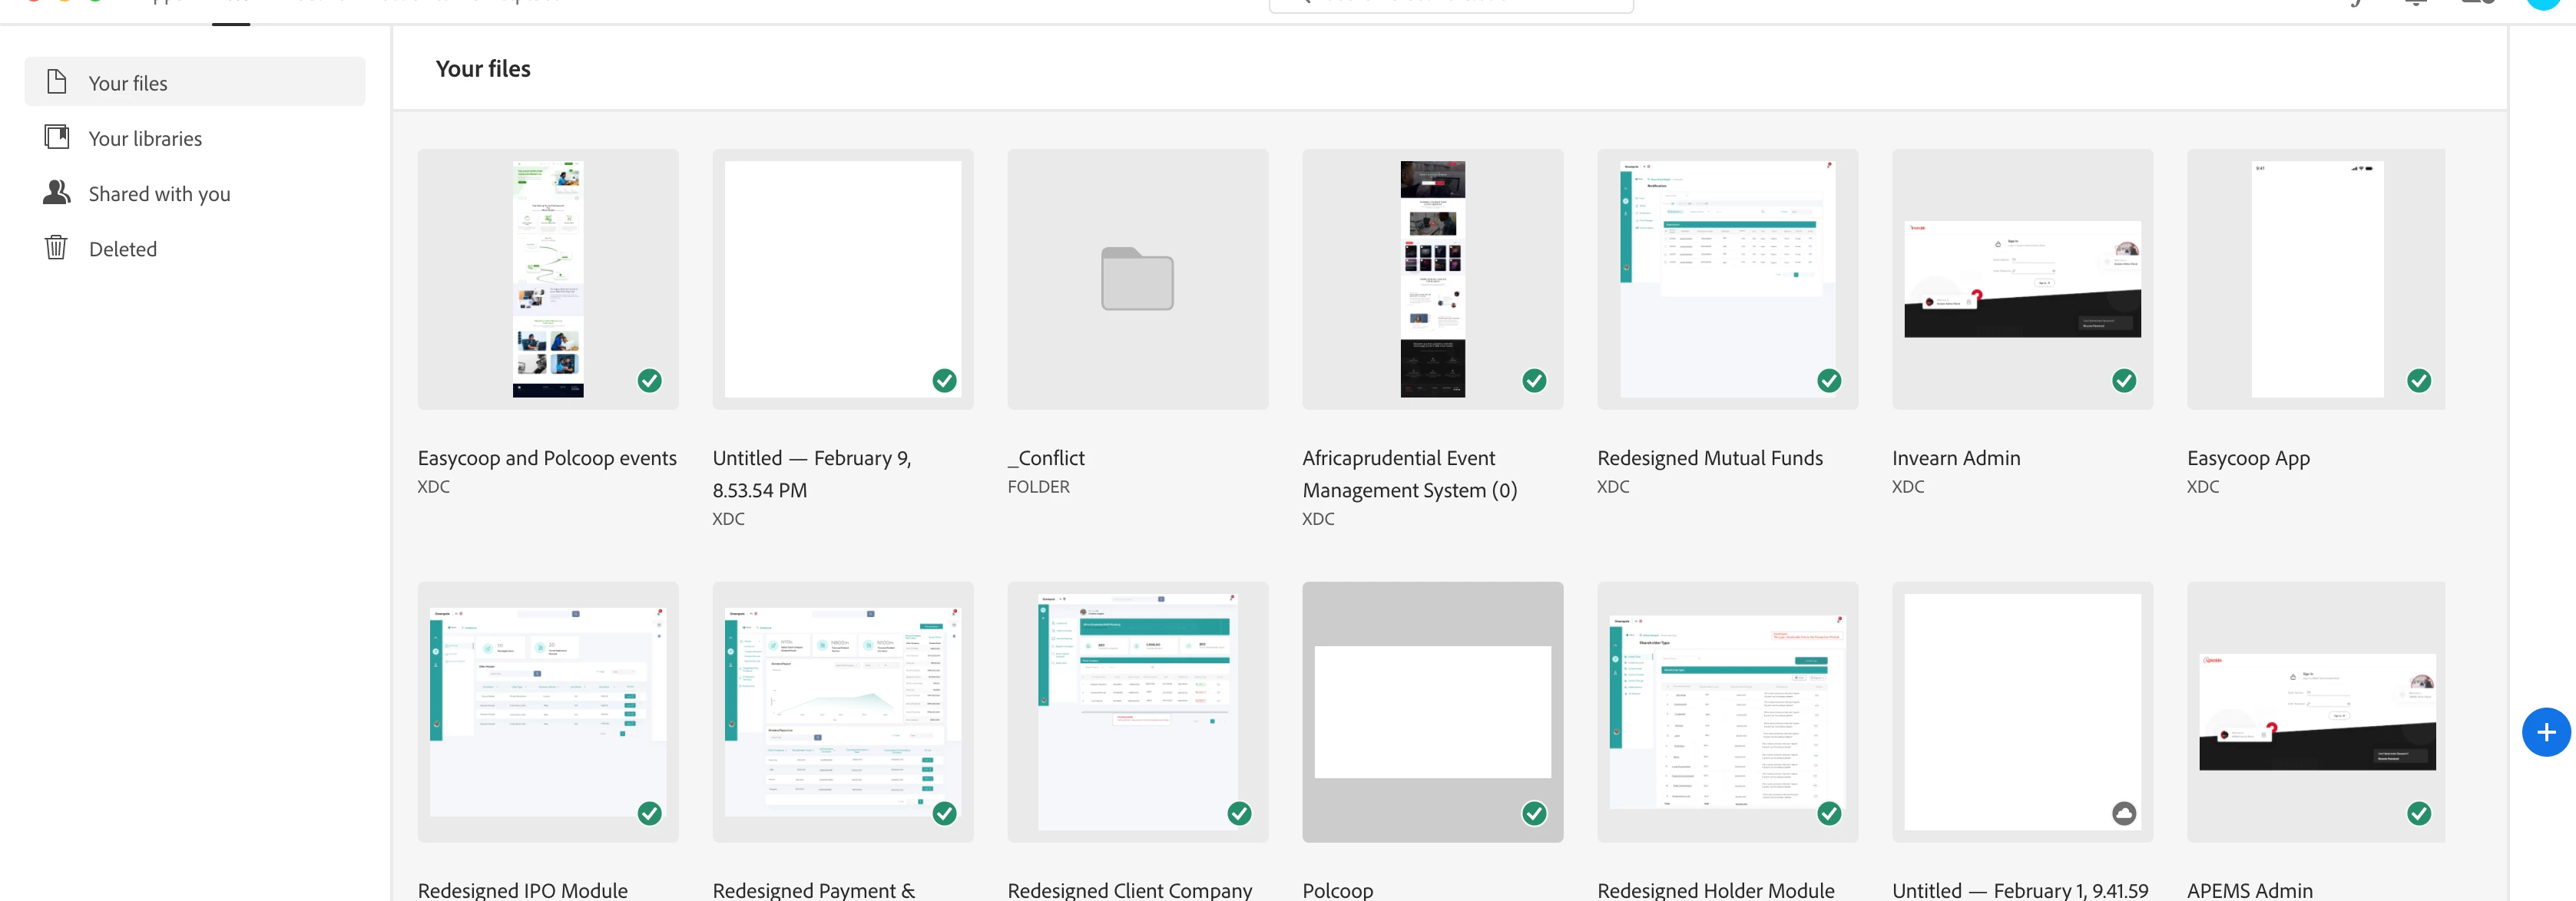Open the Polcoop file thumbnail
The width and height of the screenshot is (2576, 901).
(x=1431, y=711)
